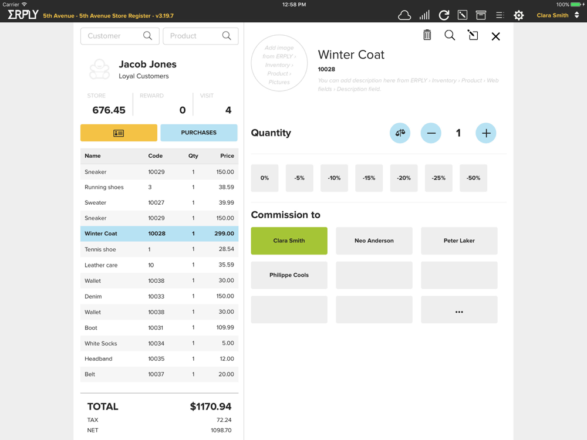Delete Winter Coat with trash icon

pyautogui.click(x=427, y=36)
